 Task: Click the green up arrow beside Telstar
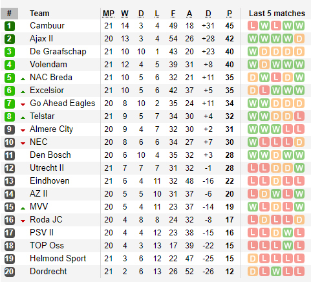(23, 118)
